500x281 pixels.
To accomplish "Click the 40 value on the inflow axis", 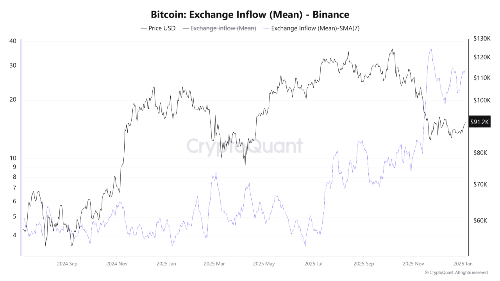I will (13, 41).
